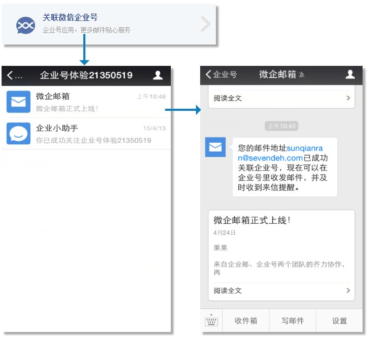
Task: Tap the muted bell icon beside 微企邮箱
Action: pos(302,75)
